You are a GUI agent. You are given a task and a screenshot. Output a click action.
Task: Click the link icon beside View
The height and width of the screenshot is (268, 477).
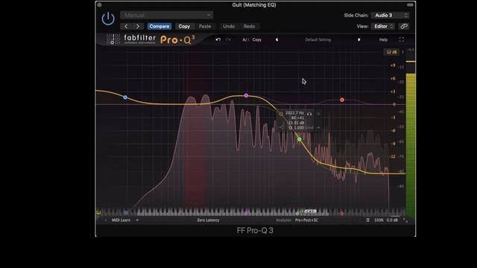404,27
